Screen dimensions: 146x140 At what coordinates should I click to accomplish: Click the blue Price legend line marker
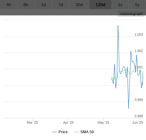click(55, 132)
